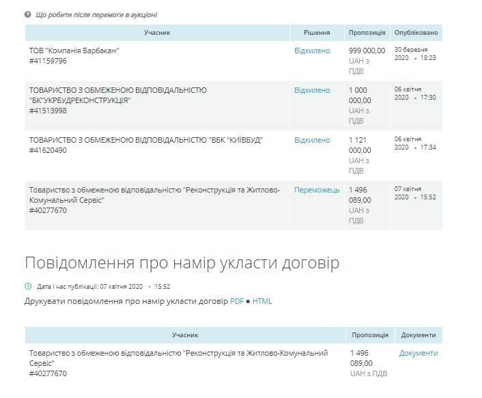Select date 30 березня 2020 18:23

(415, 54)
